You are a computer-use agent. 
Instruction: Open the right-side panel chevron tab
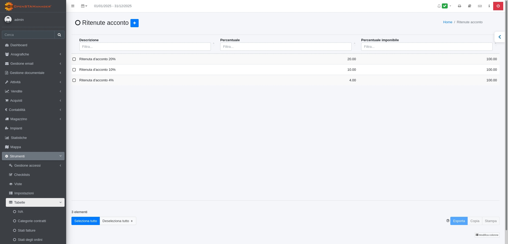pos(500,37)
